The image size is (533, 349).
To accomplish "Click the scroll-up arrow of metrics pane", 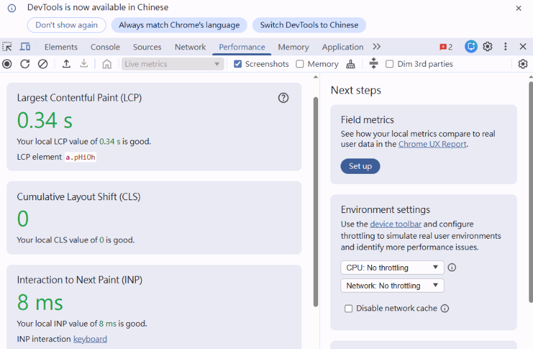I will (x=316, y=77).
